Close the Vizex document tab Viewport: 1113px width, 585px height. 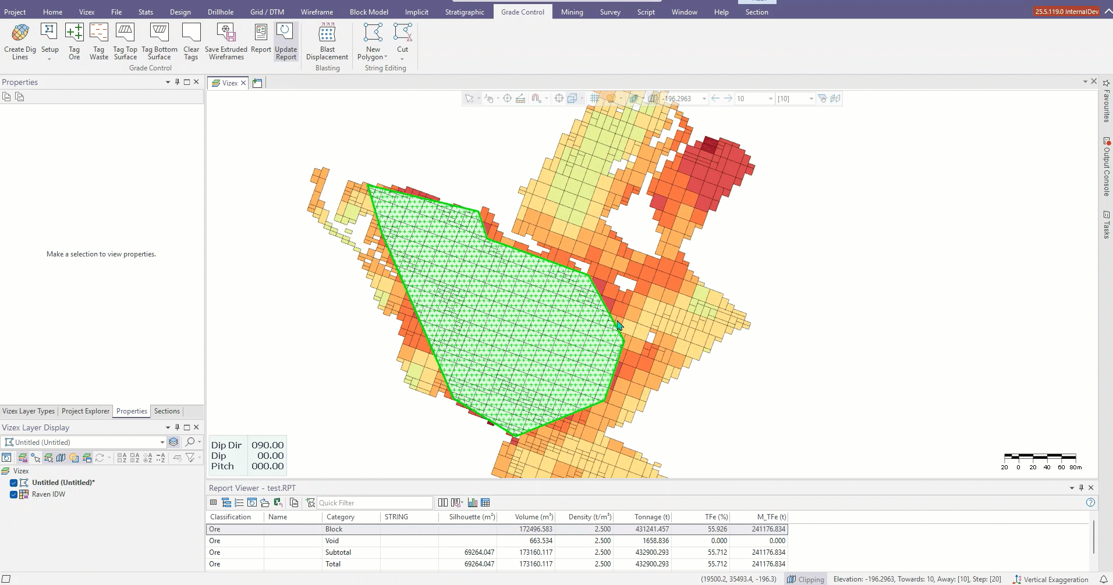pos(243,83)
